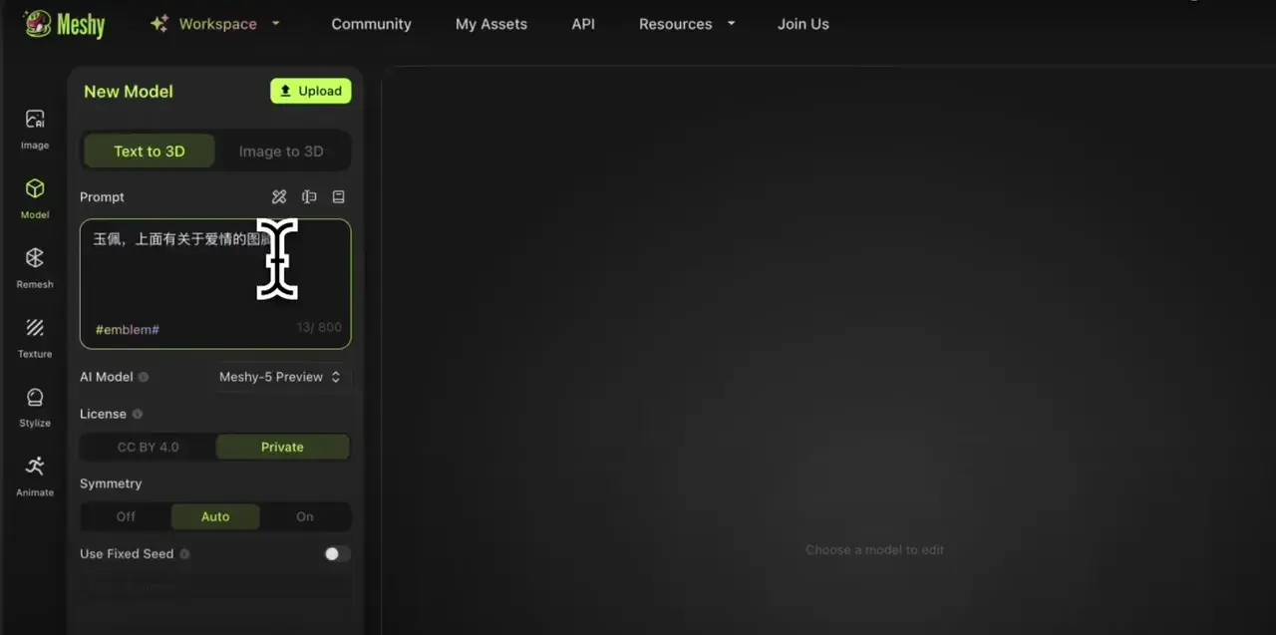Click the text insert icon above the prompt
Image resolution: width=1276 pixels, height=635 pixels.
309,196
